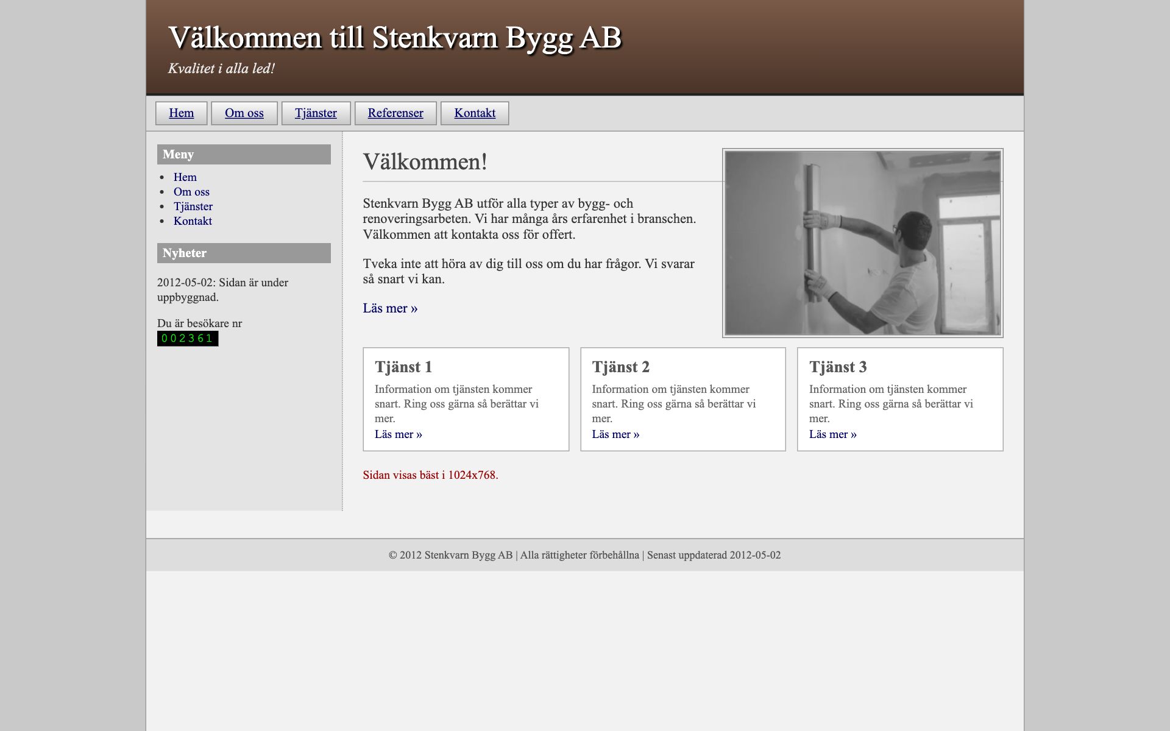Click the green visitor counter 002361

click(188, 339)
